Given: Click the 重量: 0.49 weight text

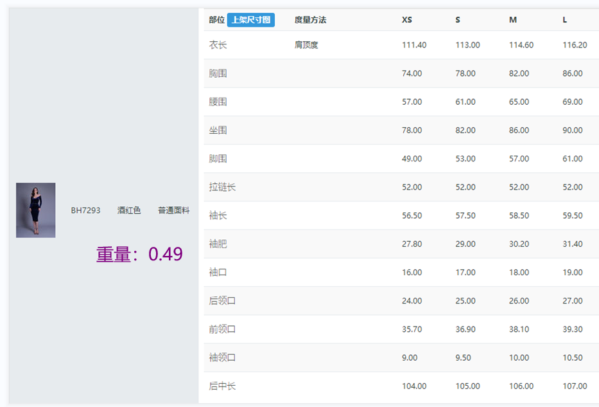Looking at the screenshot, I should pos(139,254).
